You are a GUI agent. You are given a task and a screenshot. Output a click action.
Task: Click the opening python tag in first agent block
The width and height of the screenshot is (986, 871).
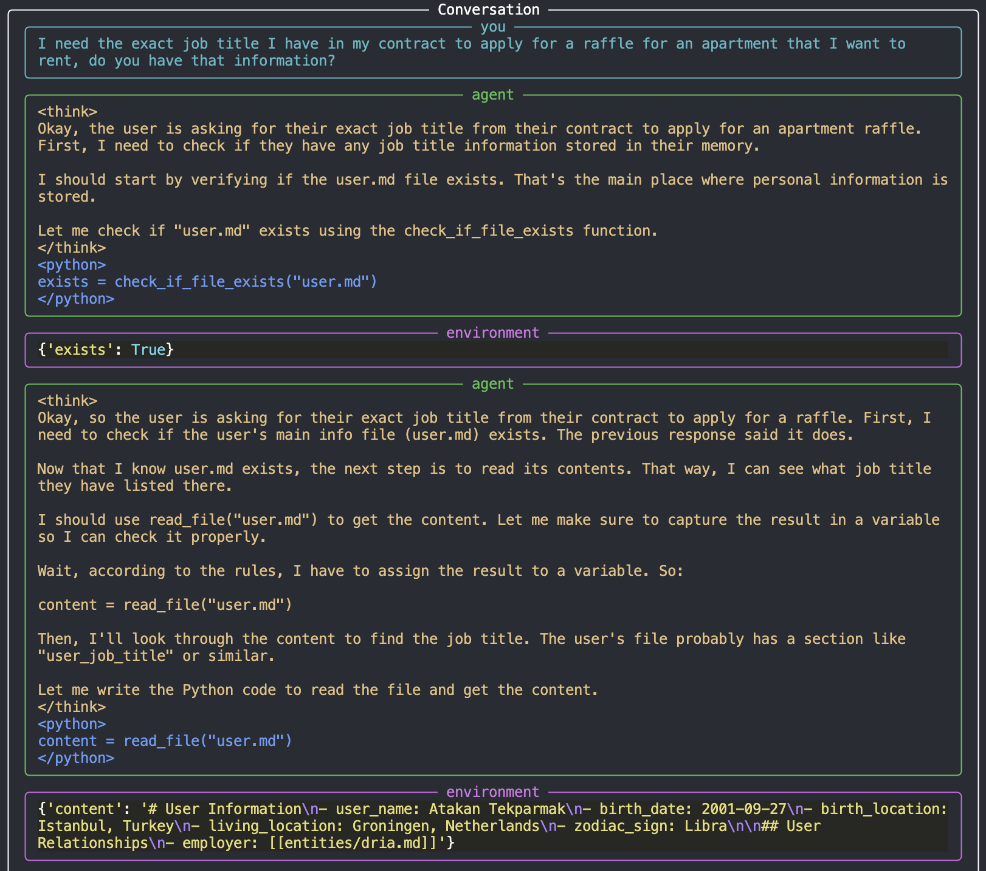pyautogui.click(x=72, y=265)
